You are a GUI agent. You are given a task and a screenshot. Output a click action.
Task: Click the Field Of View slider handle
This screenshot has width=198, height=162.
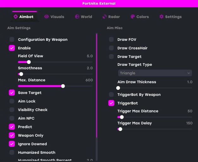[x=29, y=62]
